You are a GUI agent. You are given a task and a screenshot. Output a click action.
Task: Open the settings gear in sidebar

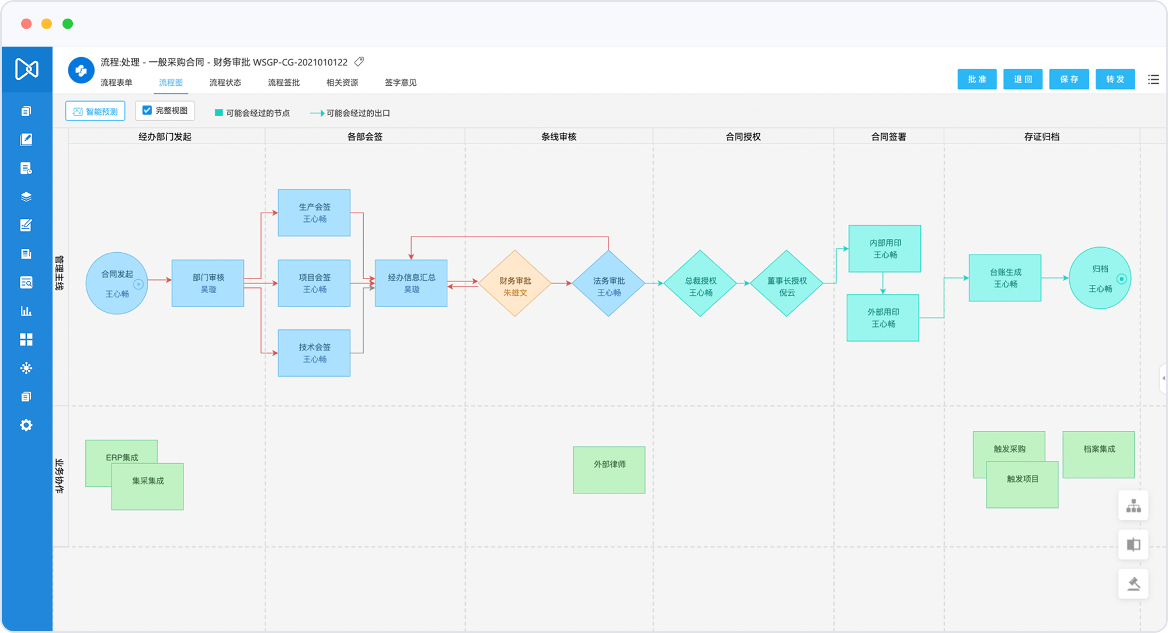(x=26, y=425)
